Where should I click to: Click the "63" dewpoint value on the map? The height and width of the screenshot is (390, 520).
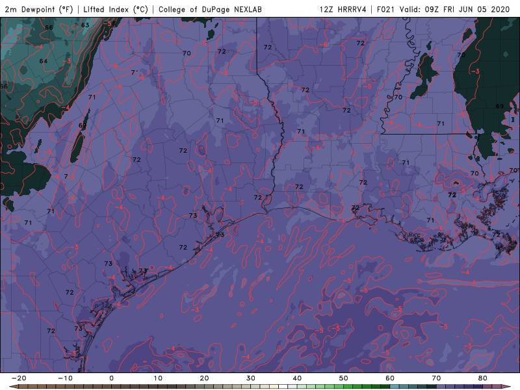pos(85,25)
